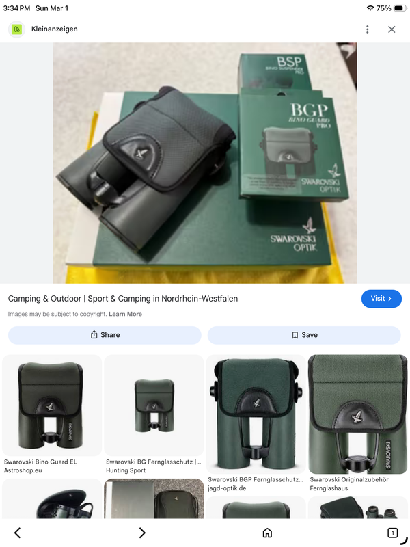Open Swarovski Originalzubehör Fernglashaus thumbnail

pyautogui.click(x=357, y=414)
